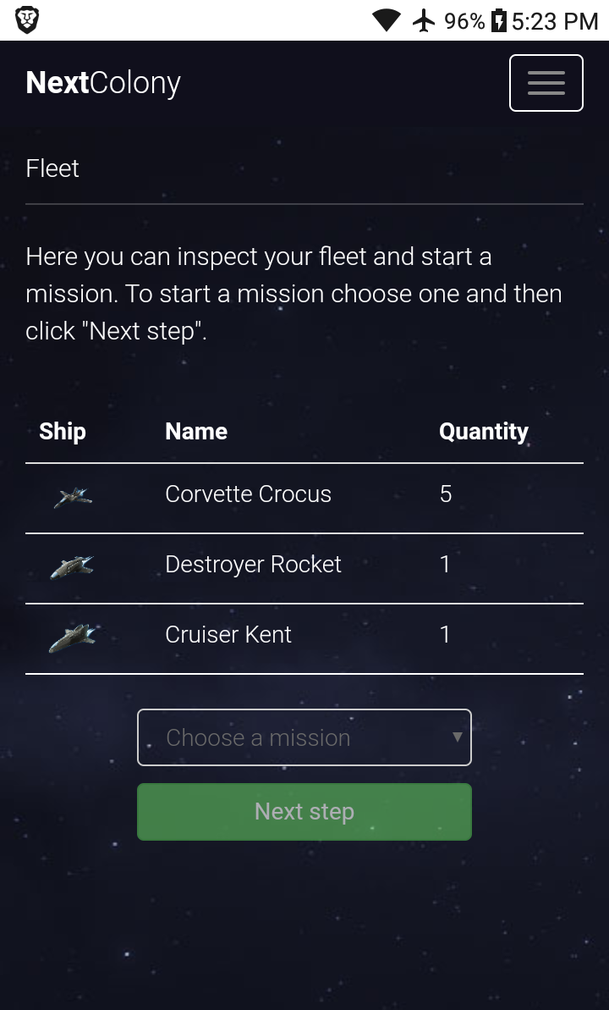Select the Cruiser Kent name

tap(228, 635)
